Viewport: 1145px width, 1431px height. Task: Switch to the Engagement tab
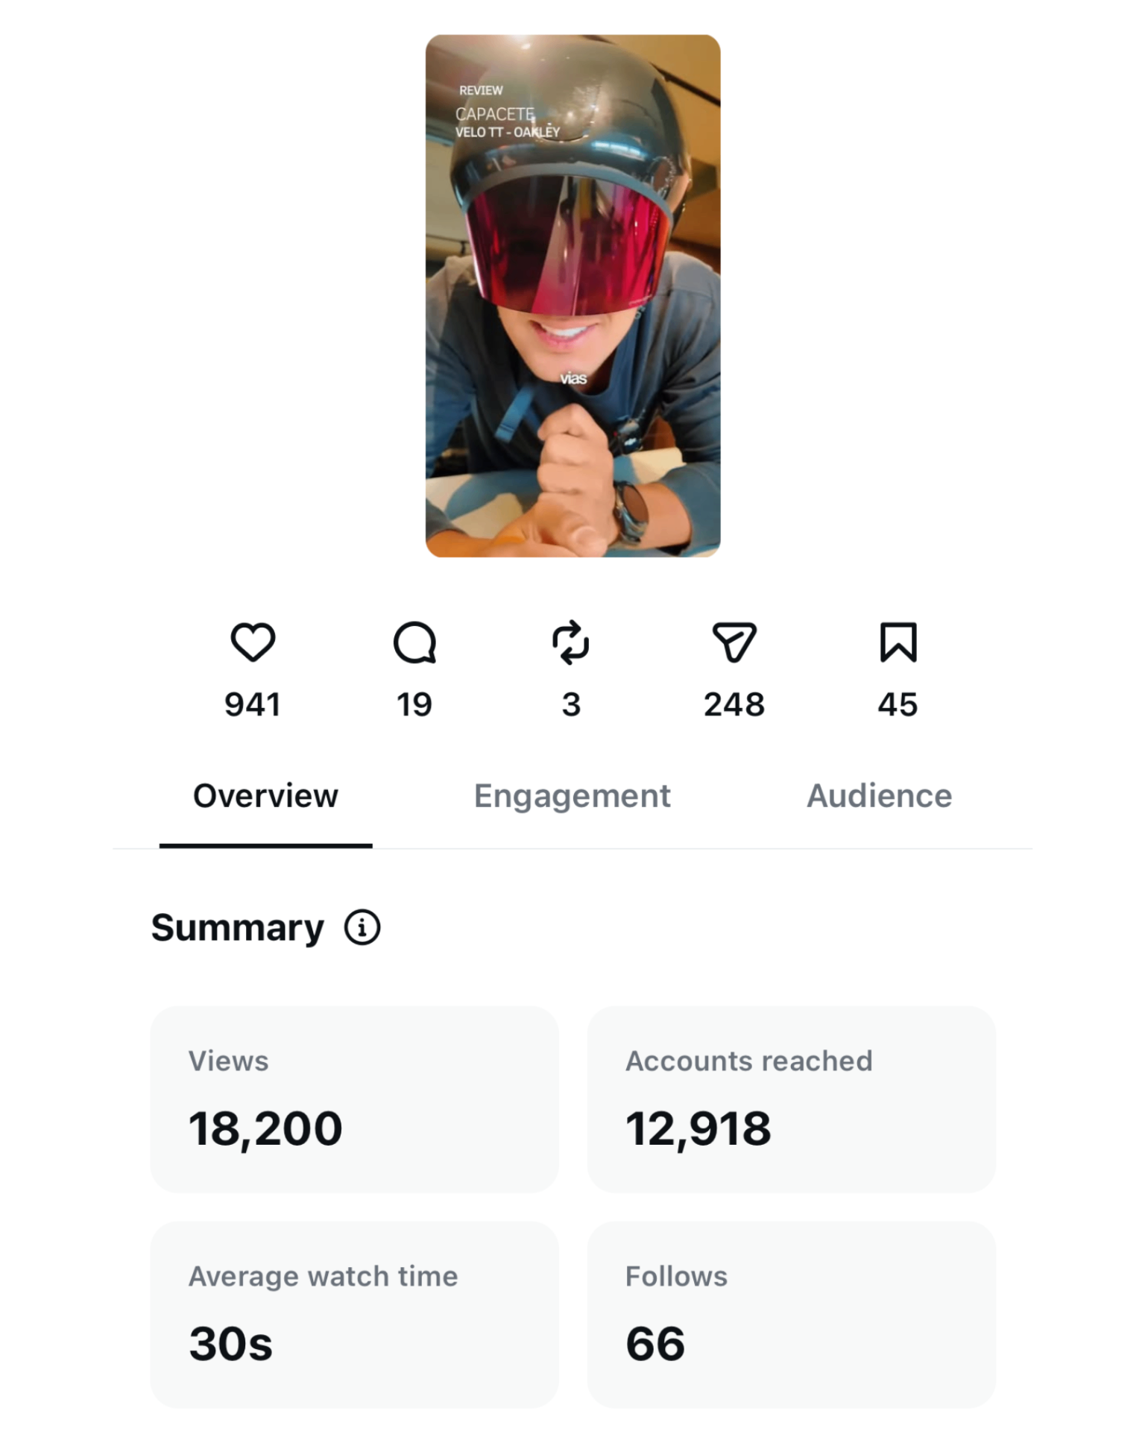(572, 796)
